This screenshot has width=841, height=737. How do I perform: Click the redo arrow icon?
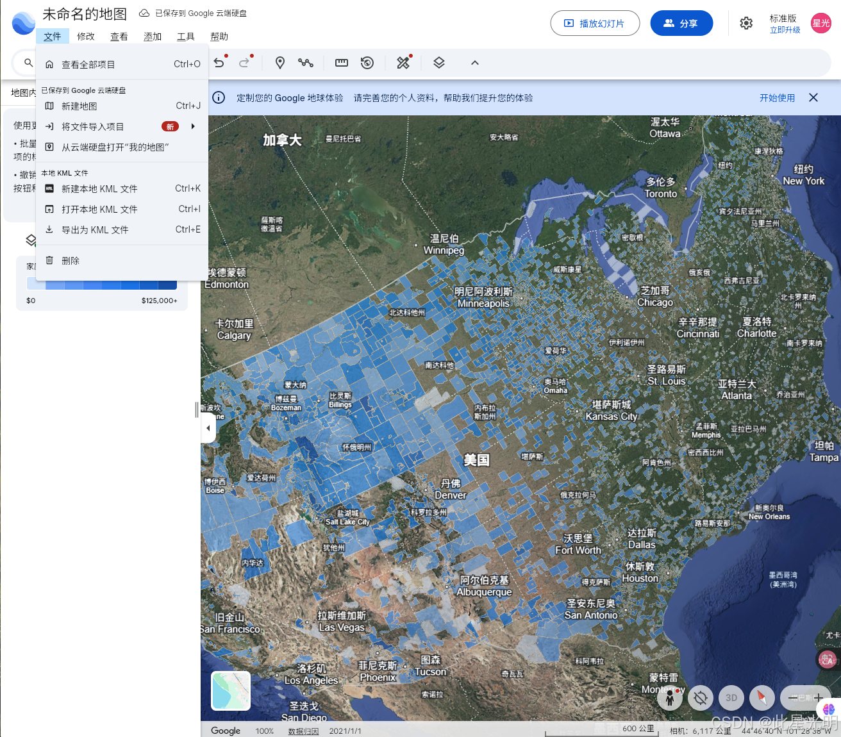[x=244, y=63]
